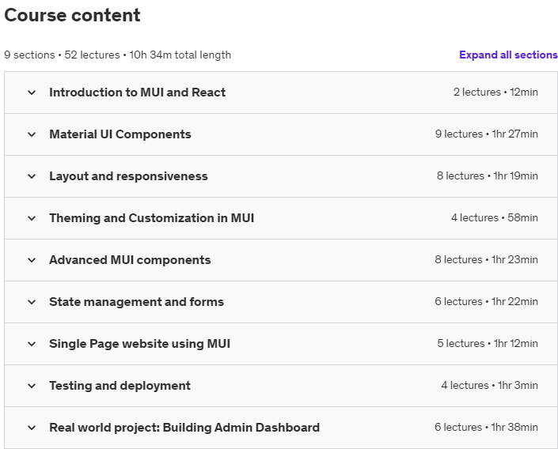Viewport: 558px width, 449px height.
Task: Expand chevron for Theming and Customization in MUI
Action: (x=32, y=218)
